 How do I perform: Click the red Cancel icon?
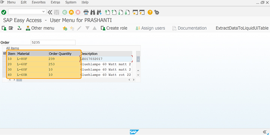coord(78,12)
